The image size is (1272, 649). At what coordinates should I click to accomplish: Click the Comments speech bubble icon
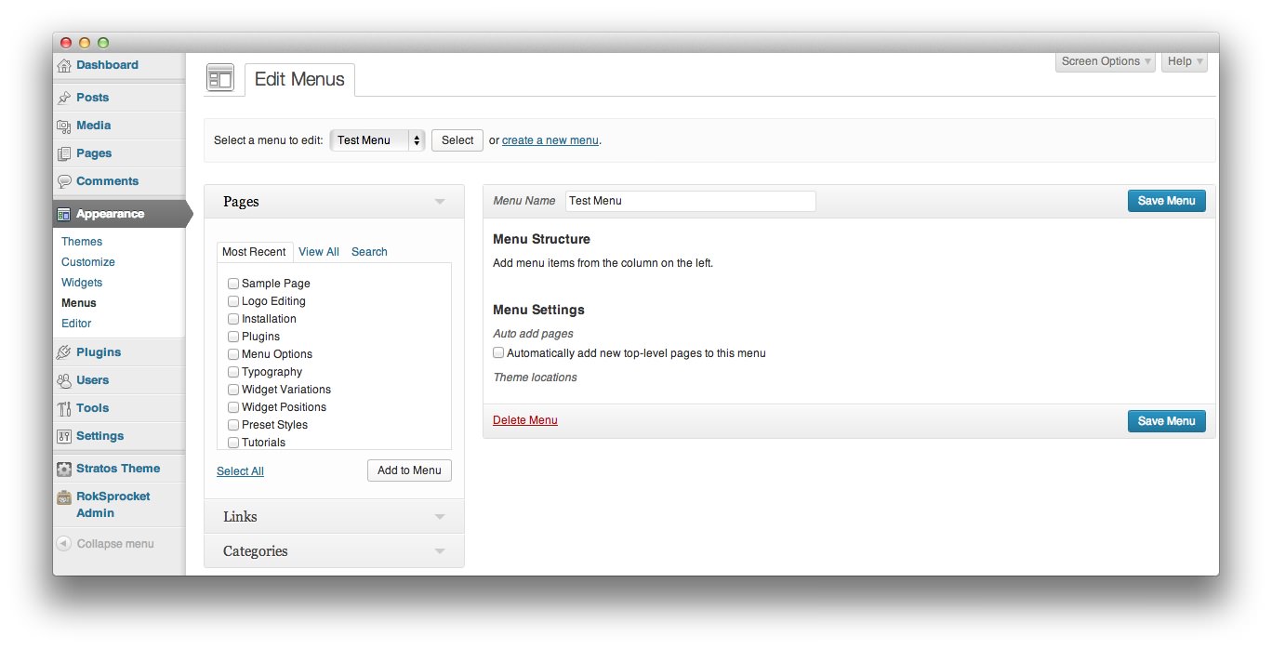click(64, 181)
